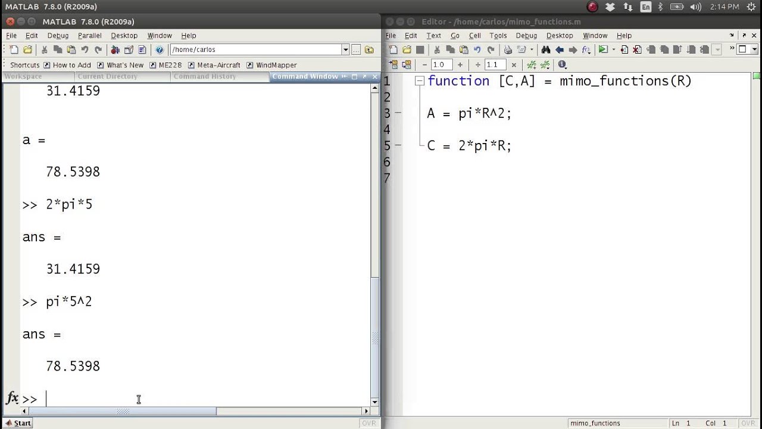Find text binoculars icon in Editor

546,49
